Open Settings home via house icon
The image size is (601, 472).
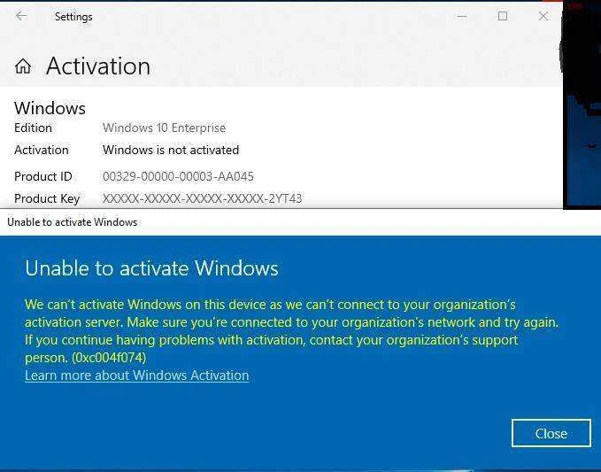(23, 66)
